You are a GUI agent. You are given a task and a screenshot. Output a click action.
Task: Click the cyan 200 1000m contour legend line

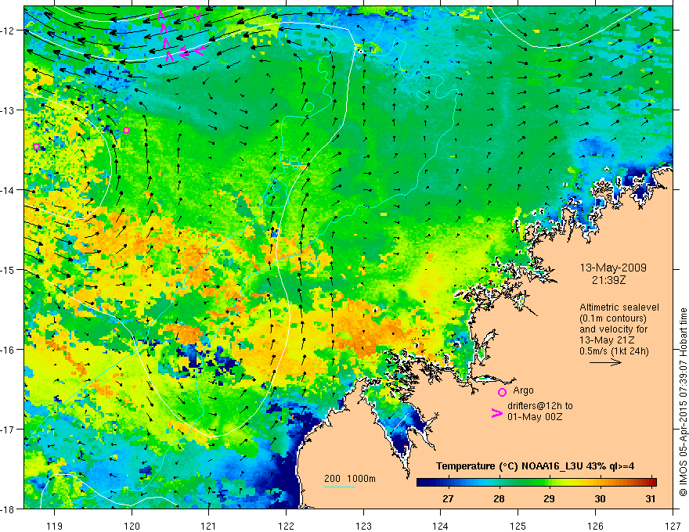(340, 487)
